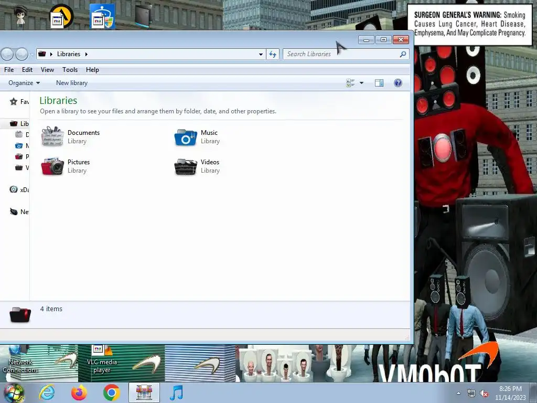Open the Explorer help button
This screenshot has width=537, height=403.
pos(398,83)
